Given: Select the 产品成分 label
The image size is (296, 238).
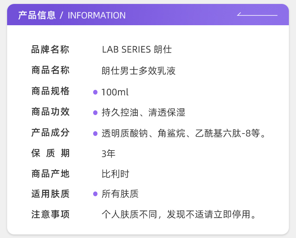Looking at the screenshot, I should tap(51, 133).
